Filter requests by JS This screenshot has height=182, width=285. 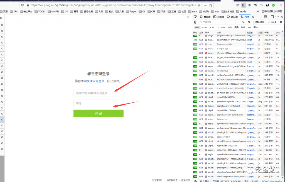217,27
